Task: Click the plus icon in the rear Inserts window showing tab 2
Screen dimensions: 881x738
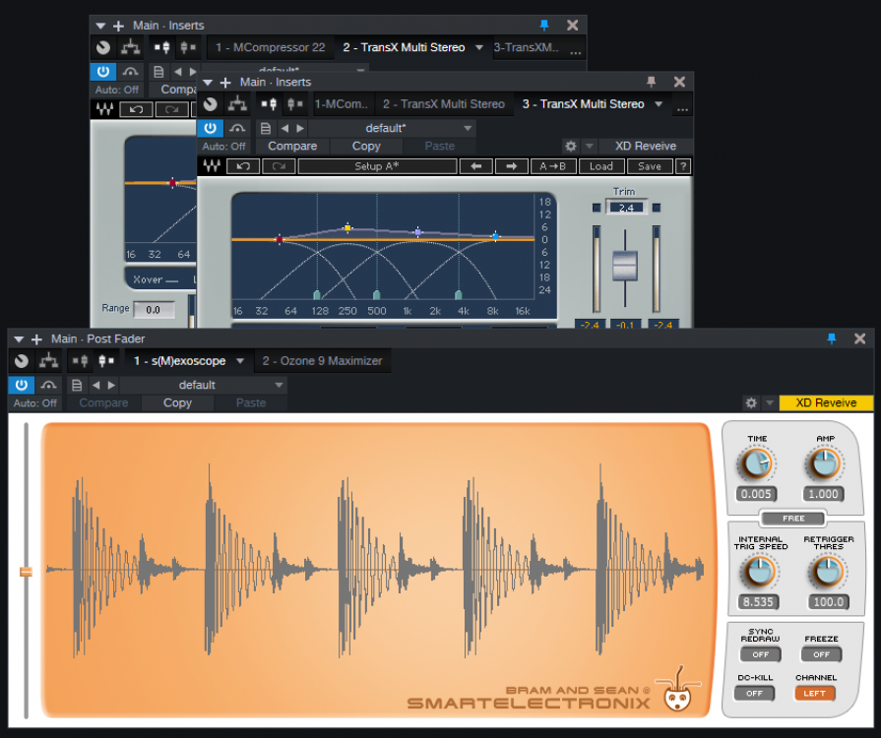Action: (118, 26)
